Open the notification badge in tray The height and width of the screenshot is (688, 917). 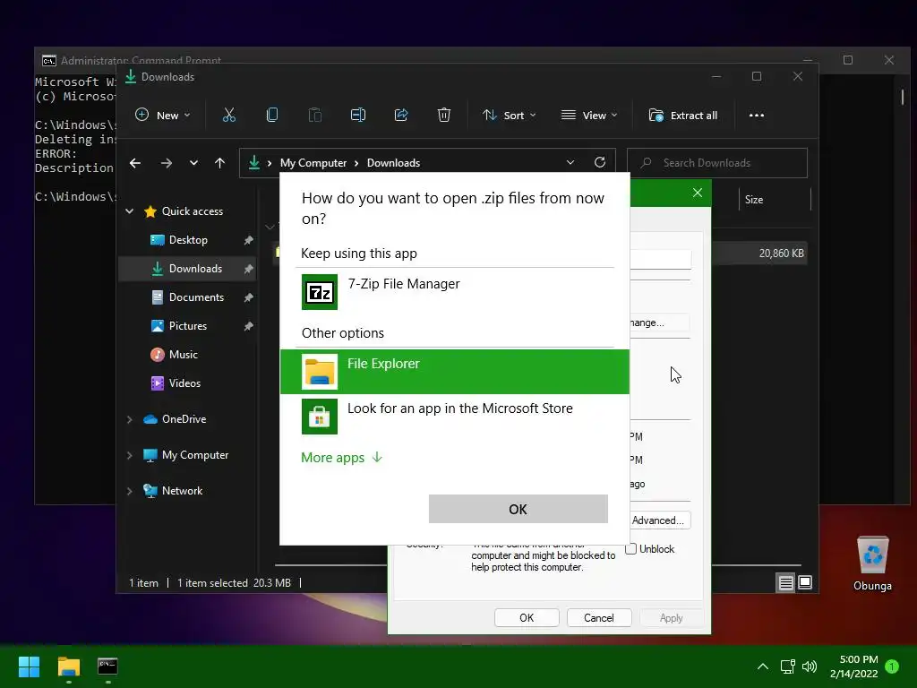(892, 666)
